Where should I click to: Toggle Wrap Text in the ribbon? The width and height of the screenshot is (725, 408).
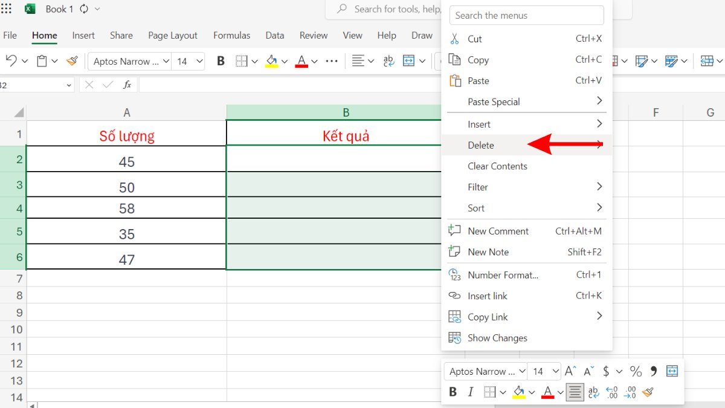388,61
